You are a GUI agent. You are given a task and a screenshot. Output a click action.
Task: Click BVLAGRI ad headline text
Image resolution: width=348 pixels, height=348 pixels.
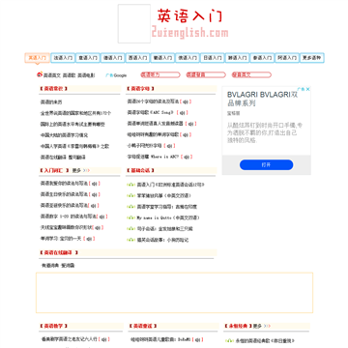coord(263,99)
